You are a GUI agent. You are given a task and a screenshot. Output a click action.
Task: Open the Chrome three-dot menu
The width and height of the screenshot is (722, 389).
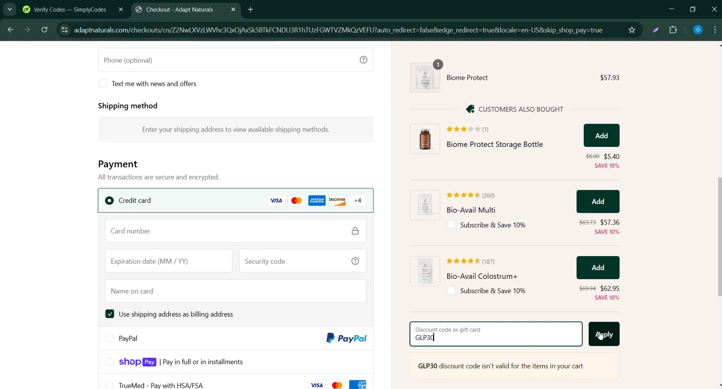pos(715,30)
